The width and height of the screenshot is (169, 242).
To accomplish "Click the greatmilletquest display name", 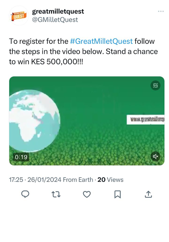I will [58, 11].
